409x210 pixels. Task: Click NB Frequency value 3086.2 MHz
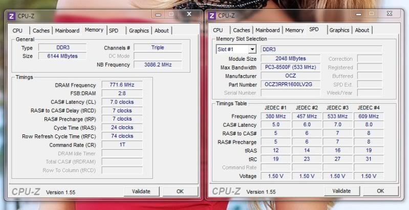158,64
